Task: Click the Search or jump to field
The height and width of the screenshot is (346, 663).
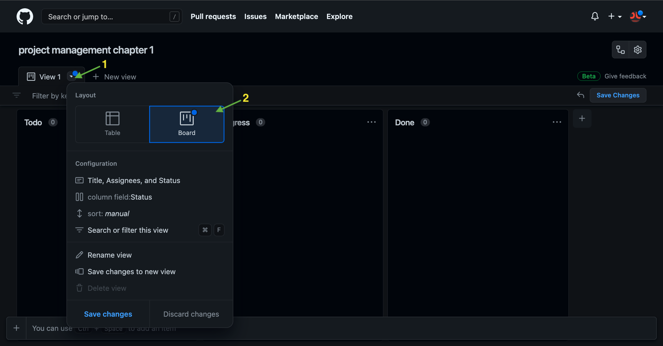Action: tap(107, 17)
